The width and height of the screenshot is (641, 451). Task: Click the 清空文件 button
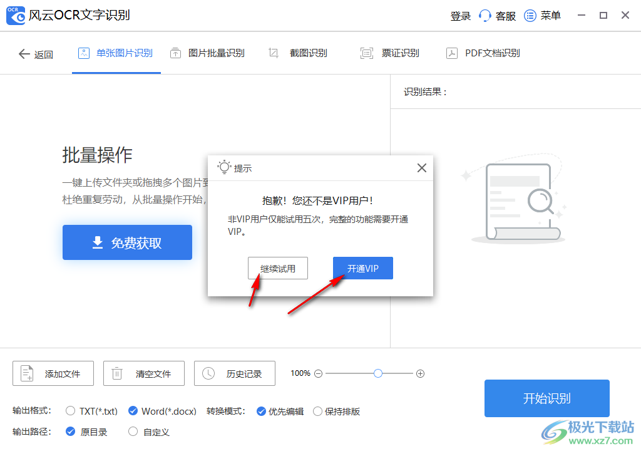click(144, 373)
